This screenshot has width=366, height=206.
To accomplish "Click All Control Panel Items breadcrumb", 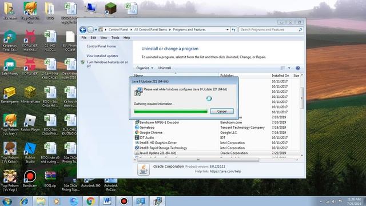I will point(150,30).
